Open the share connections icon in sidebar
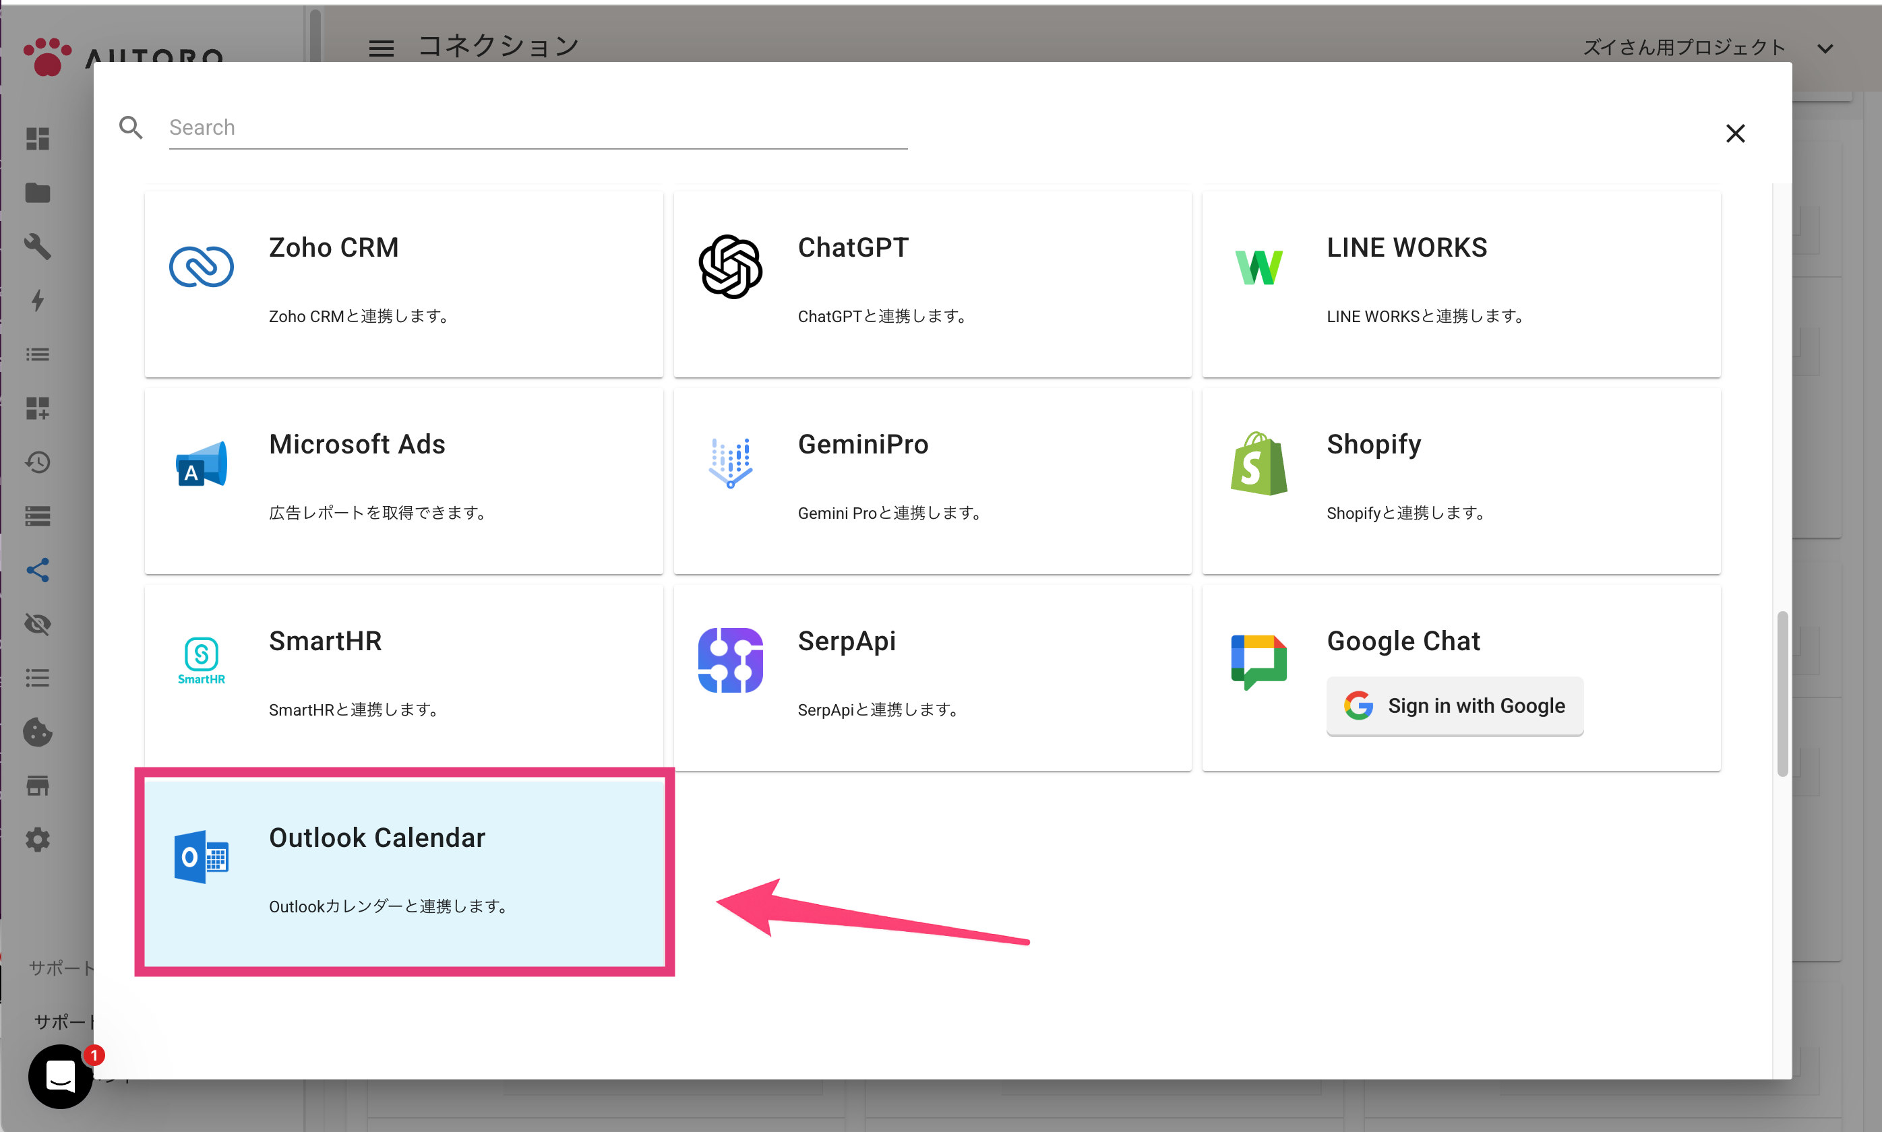 point(37,570)
